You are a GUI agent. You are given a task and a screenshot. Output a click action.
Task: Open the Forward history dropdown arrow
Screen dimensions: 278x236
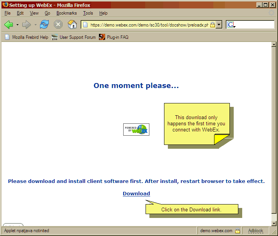click(x=35, y=25)
